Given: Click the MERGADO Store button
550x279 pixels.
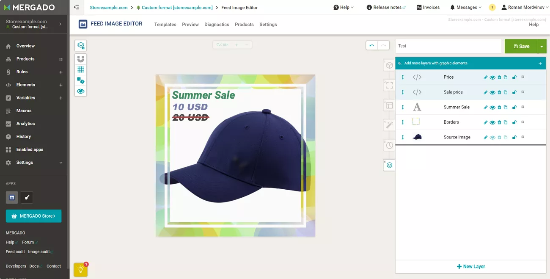Looking at the screenshot, I should click(33, 216).
